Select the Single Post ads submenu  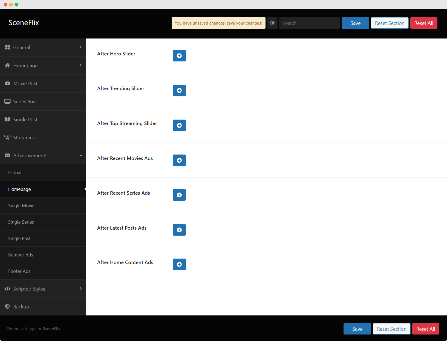pos(43,238)
